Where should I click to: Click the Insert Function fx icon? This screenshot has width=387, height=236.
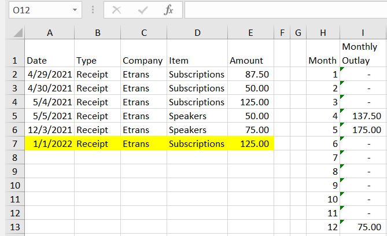point(168,10)
